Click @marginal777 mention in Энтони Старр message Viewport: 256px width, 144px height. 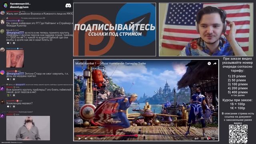click(x=15, y=74)
